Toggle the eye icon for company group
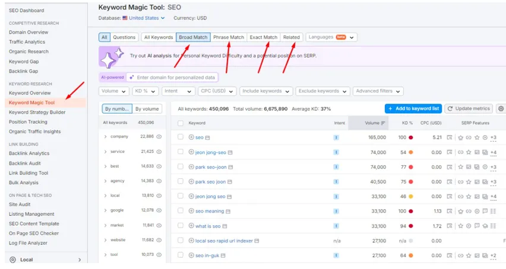Viewport: 506px width, 269px height. point(159,137)
